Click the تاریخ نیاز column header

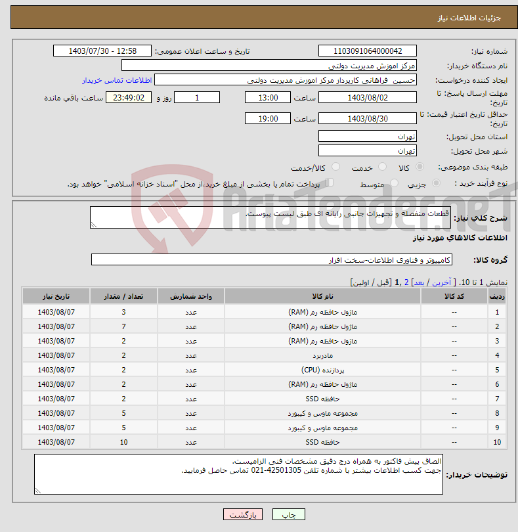(56, 296)
